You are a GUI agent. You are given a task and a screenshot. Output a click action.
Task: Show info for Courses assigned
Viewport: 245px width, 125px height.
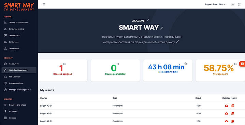pos(64,64)
